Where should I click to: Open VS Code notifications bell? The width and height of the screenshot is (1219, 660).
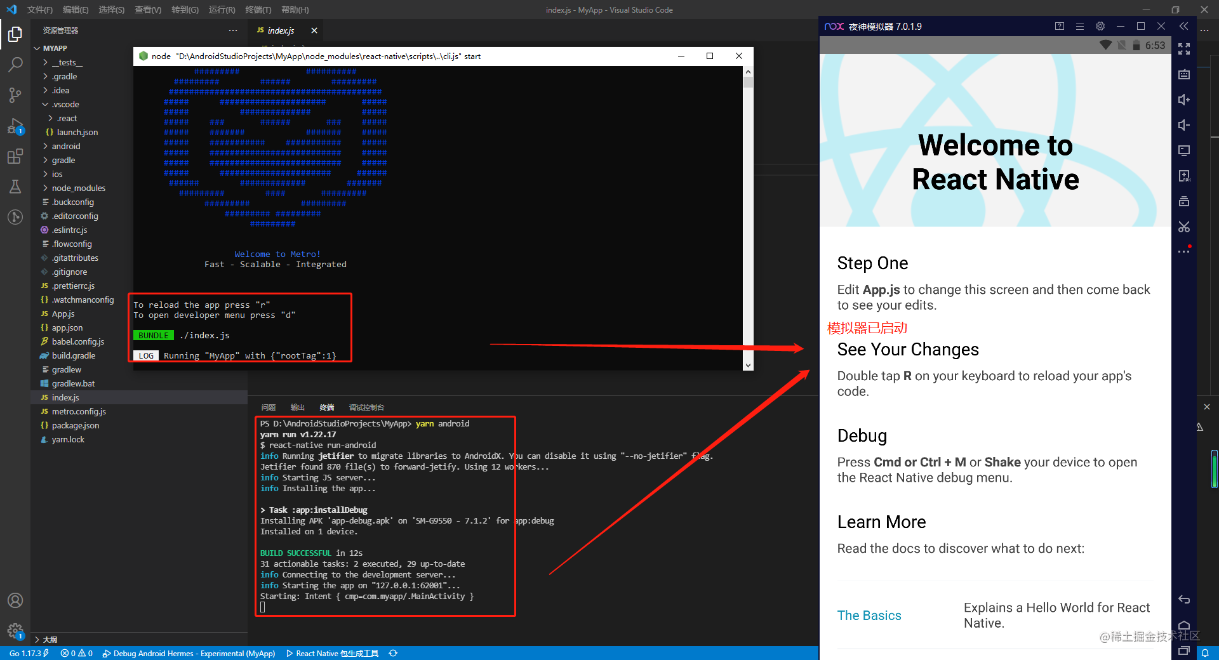[1205, 653]
